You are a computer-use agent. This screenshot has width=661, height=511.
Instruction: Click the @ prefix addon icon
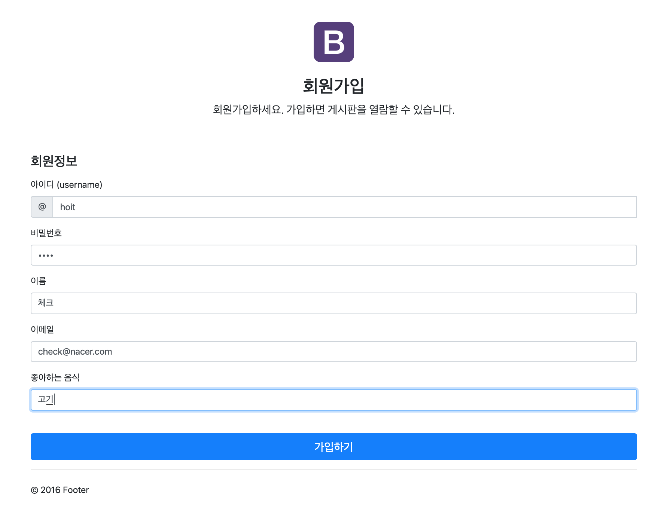(42, 207)
